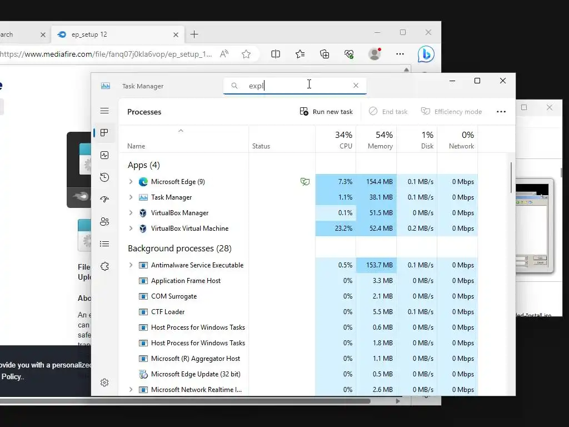569x427 pixels.
Task: Open Edge collections icon
Action: coord(325,54)
